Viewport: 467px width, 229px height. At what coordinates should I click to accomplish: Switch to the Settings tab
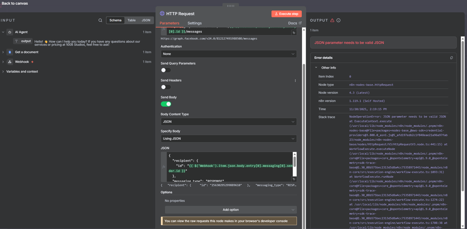(194, 23)
